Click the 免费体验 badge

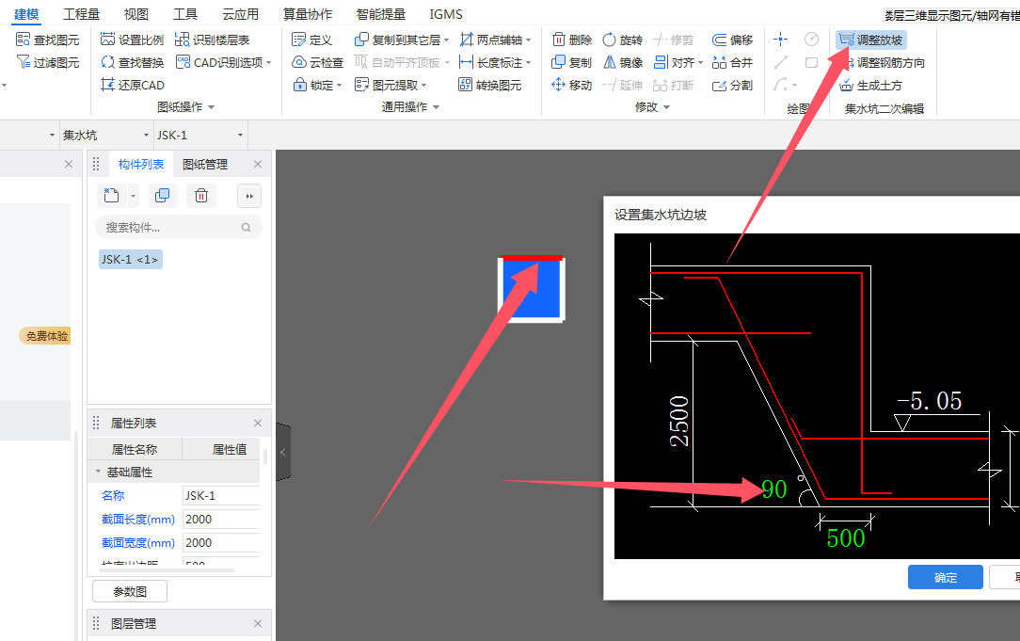pos(45,336)
